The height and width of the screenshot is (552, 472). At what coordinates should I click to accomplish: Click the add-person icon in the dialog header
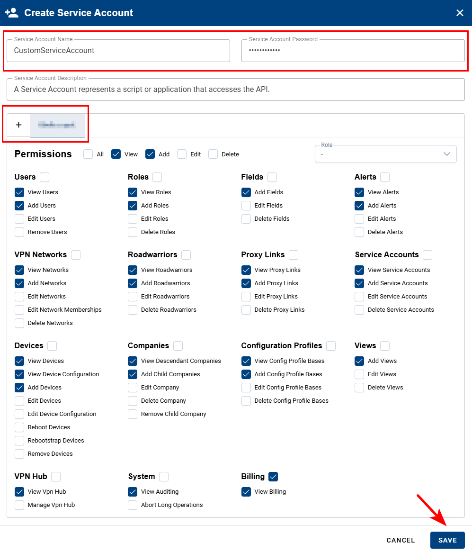tap(11, 12)
